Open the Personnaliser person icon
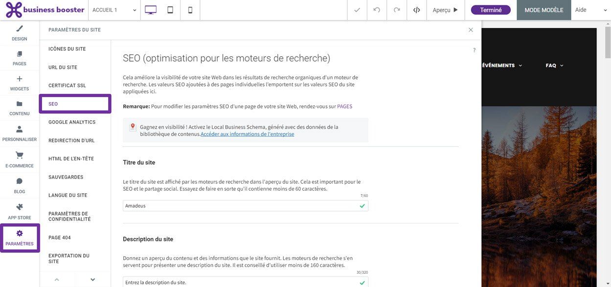 (x=20, y=129)
